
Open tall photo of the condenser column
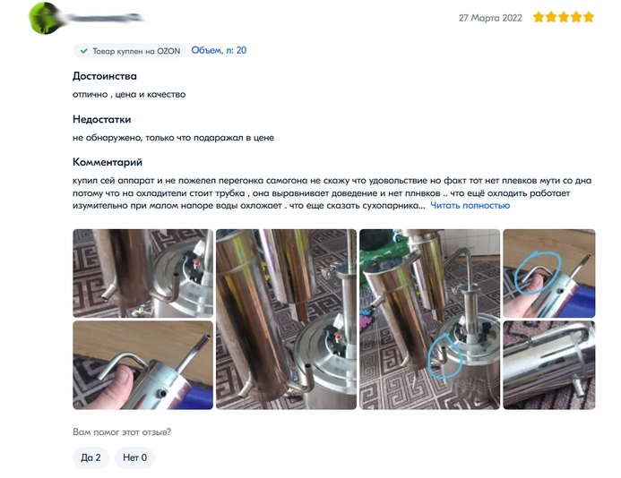(x=287, y=320)
